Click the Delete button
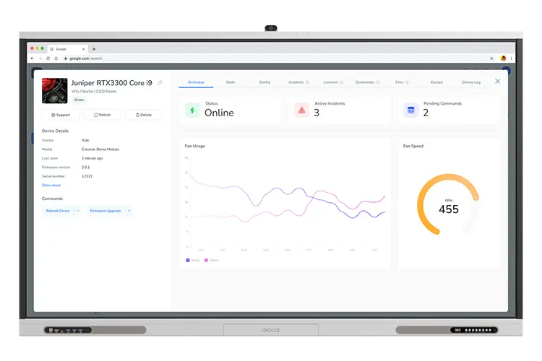 [x=144, y=115]
